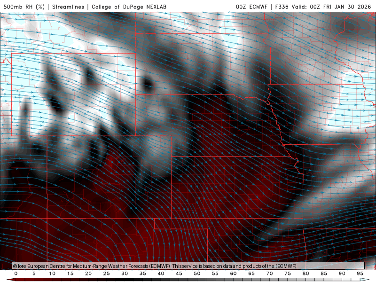The image size is (376, 282).
Task: Click the "60" value on the color scale
Action: coord(233,274)
